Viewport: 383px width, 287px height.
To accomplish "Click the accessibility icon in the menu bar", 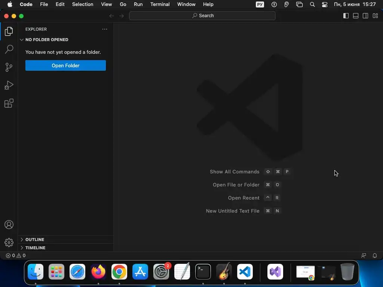I will 274,4.
